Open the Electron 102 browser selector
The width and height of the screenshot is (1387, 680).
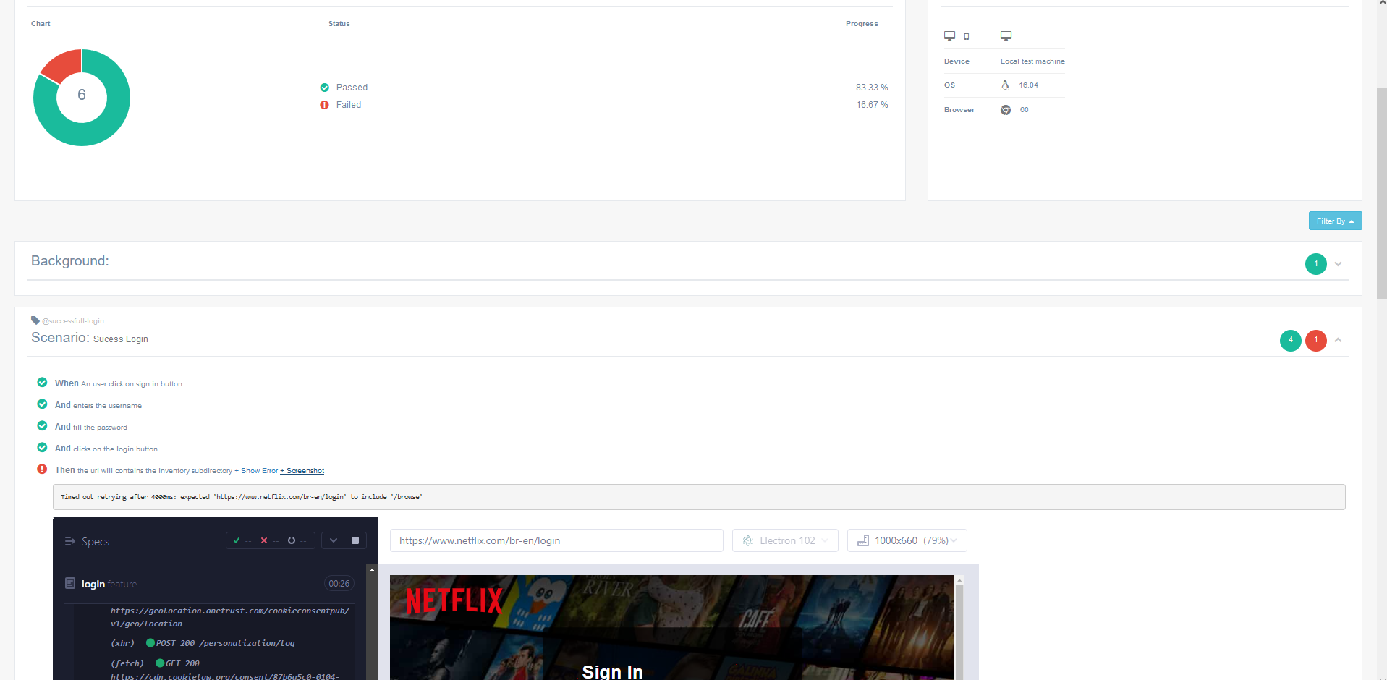784,540
